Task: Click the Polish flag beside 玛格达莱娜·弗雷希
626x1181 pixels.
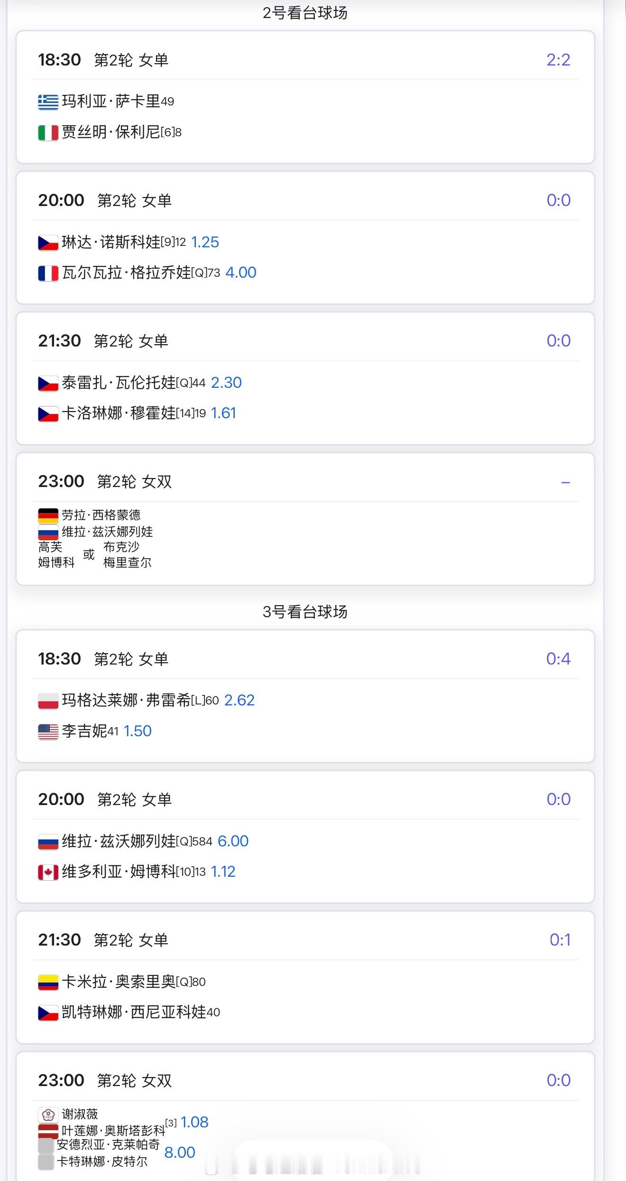Action: [x=48, y=701]
